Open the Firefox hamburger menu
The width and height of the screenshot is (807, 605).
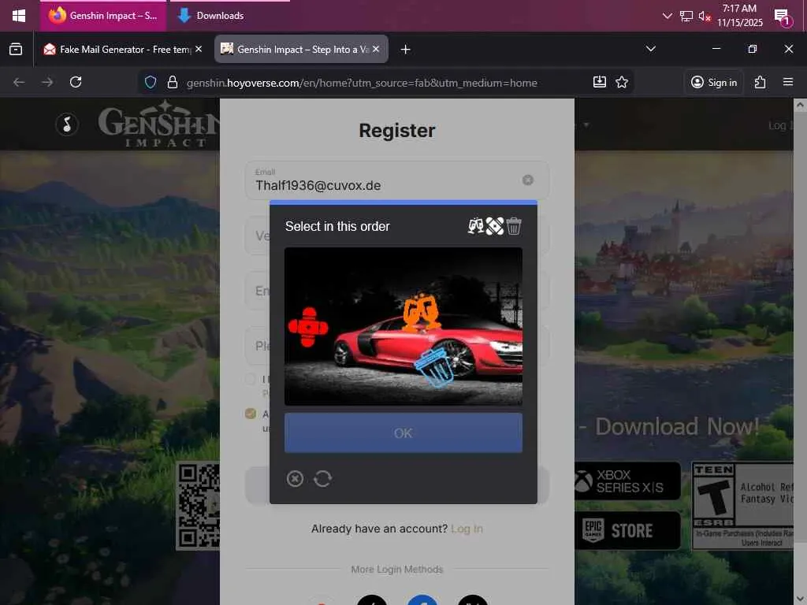787,82
